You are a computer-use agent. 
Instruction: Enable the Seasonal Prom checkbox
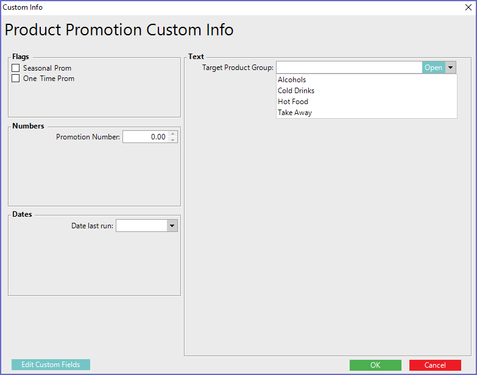(16, 68)
